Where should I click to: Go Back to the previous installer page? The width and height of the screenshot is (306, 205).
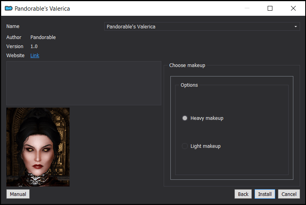(243, 194)
